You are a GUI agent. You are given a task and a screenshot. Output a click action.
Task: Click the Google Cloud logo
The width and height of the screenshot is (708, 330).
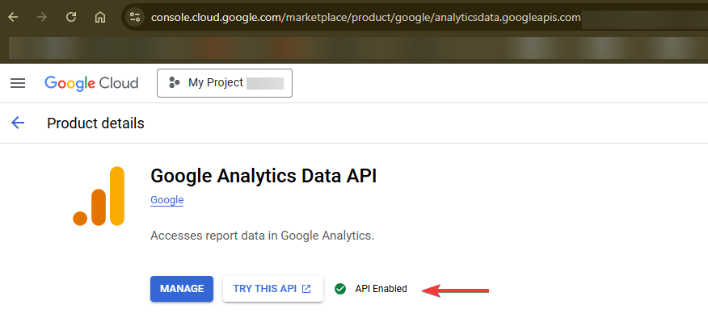coord(91,83)
